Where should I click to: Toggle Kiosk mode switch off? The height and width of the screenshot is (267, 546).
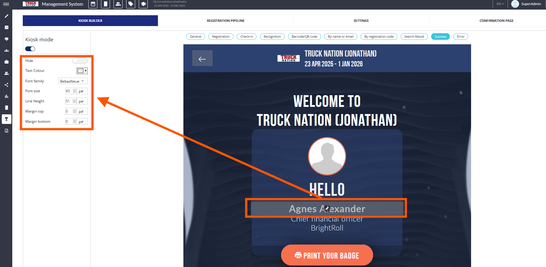coord(30,49)
